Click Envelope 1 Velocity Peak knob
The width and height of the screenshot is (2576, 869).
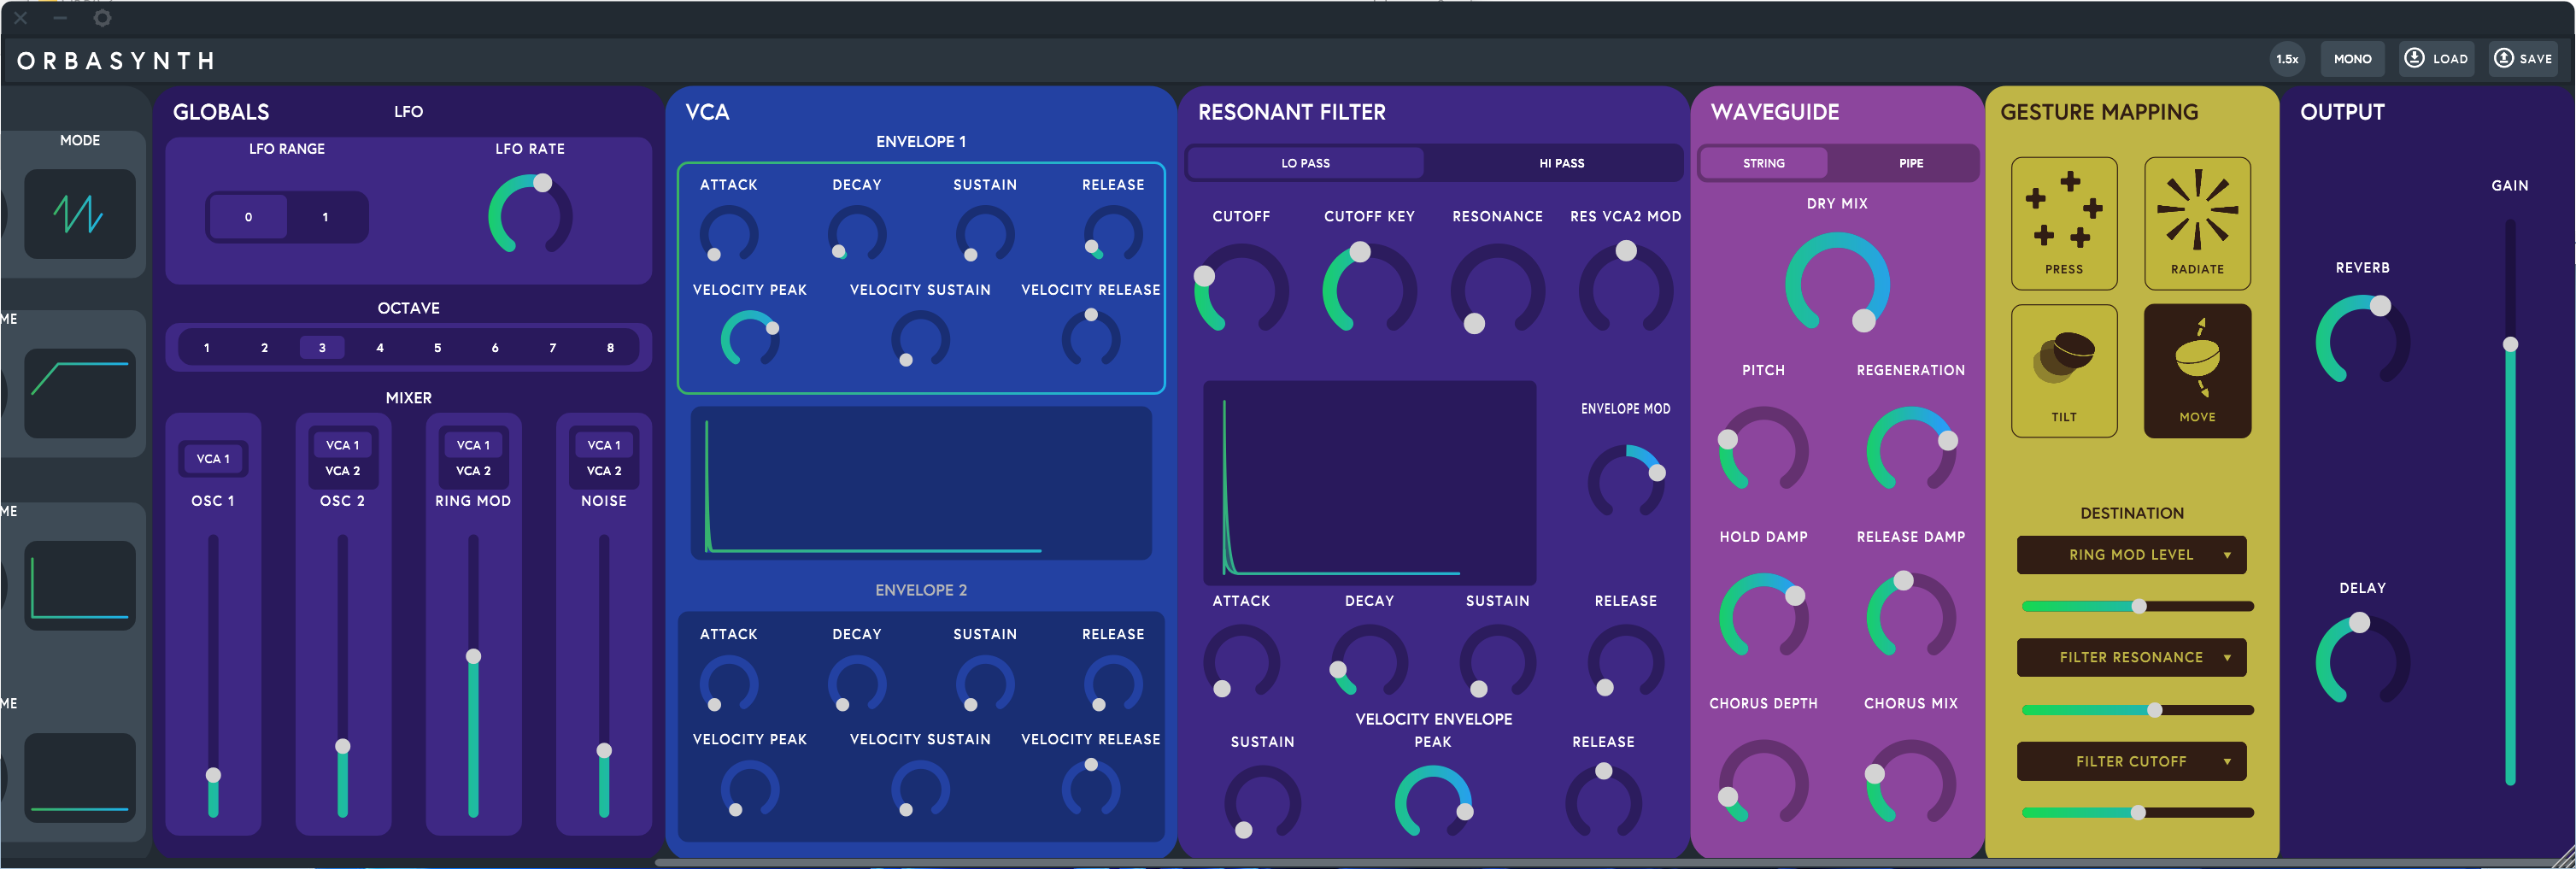tap(749, 340)
